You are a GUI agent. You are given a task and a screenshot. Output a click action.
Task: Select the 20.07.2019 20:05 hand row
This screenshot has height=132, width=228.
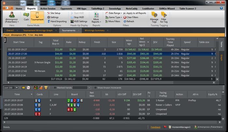[x=112, y=109]
